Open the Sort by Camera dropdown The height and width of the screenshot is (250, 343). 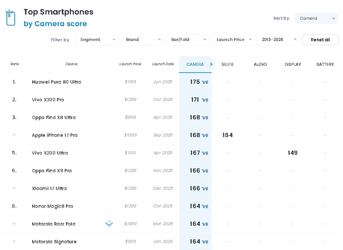click(316, 18)
